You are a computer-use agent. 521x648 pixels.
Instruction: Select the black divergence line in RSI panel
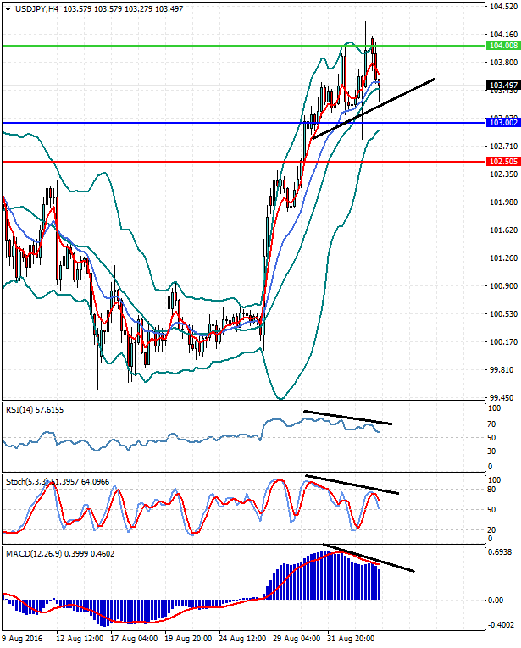pyautogui.click(x=347, y=417)
